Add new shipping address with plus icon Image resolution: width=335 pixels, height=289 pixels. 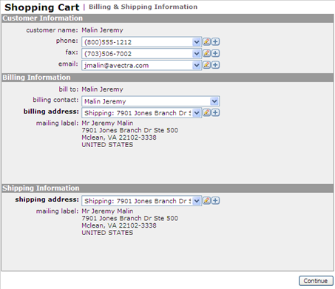pos(216,200)
